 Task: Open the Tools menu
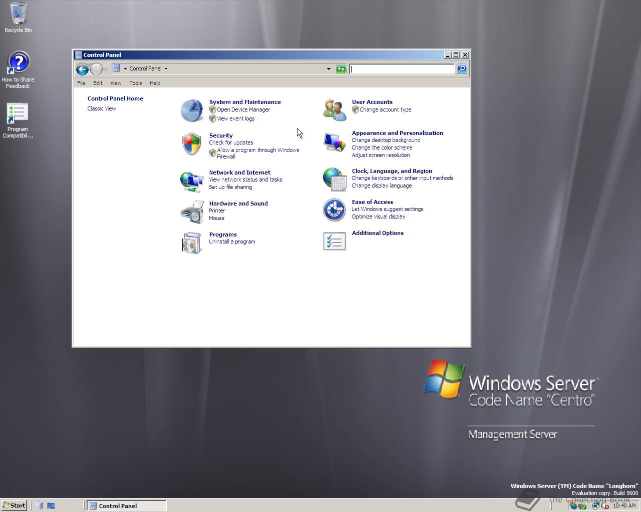coord(136,83)
